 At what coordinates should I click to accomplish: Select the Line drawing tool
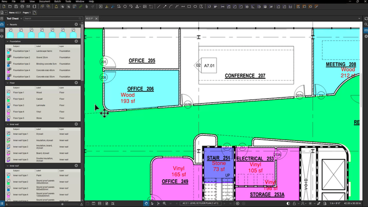(159, 7)
